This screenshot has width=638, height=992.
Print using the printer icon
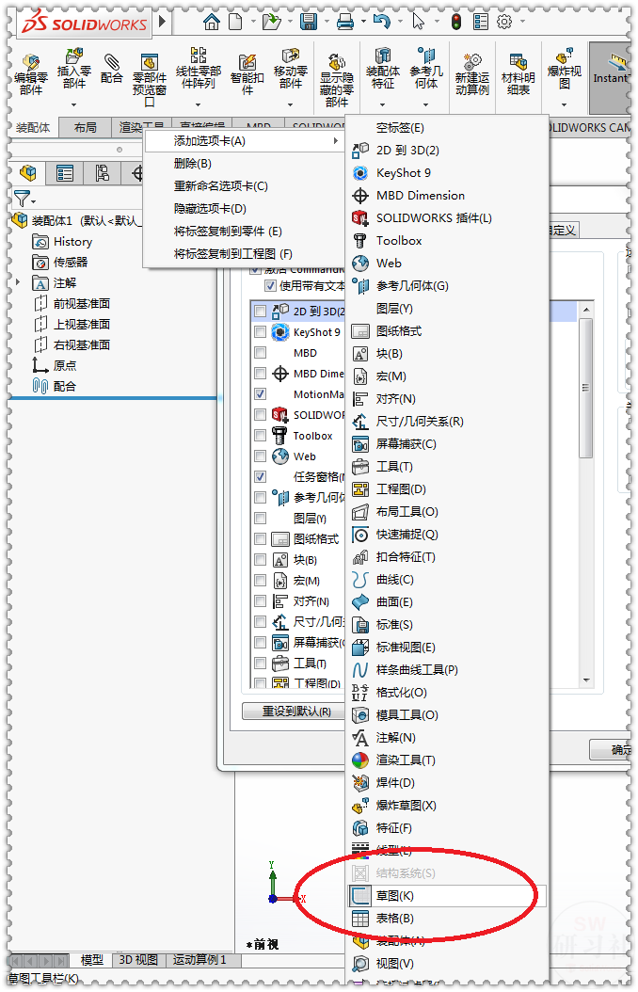[345, 23]
